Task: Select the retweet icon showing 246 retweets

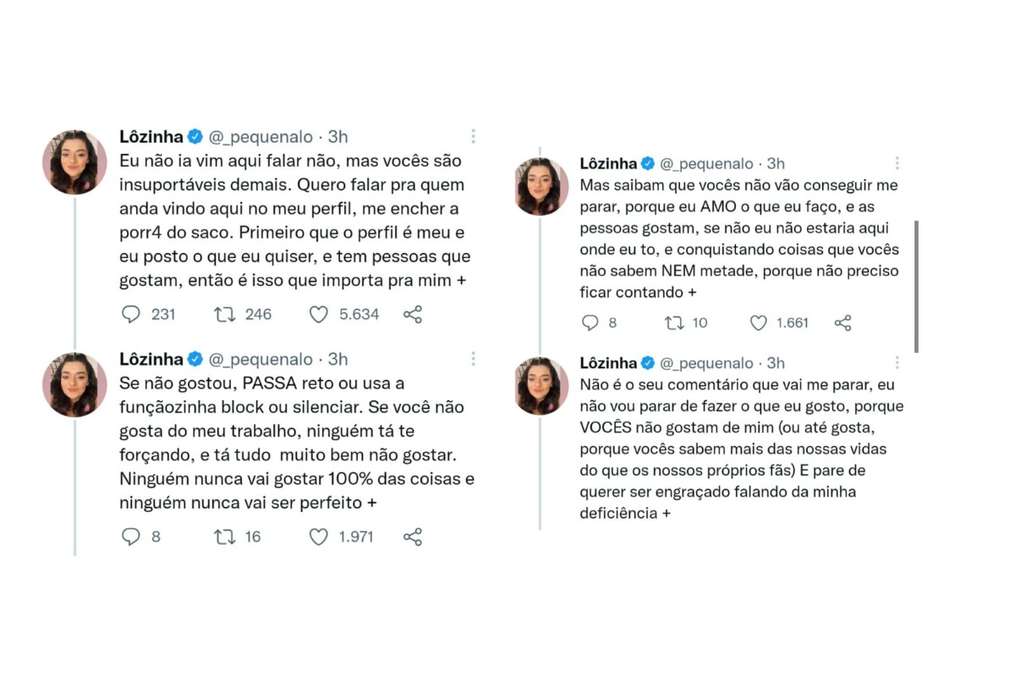Action: pyautogui.click(x=223, y=314)
